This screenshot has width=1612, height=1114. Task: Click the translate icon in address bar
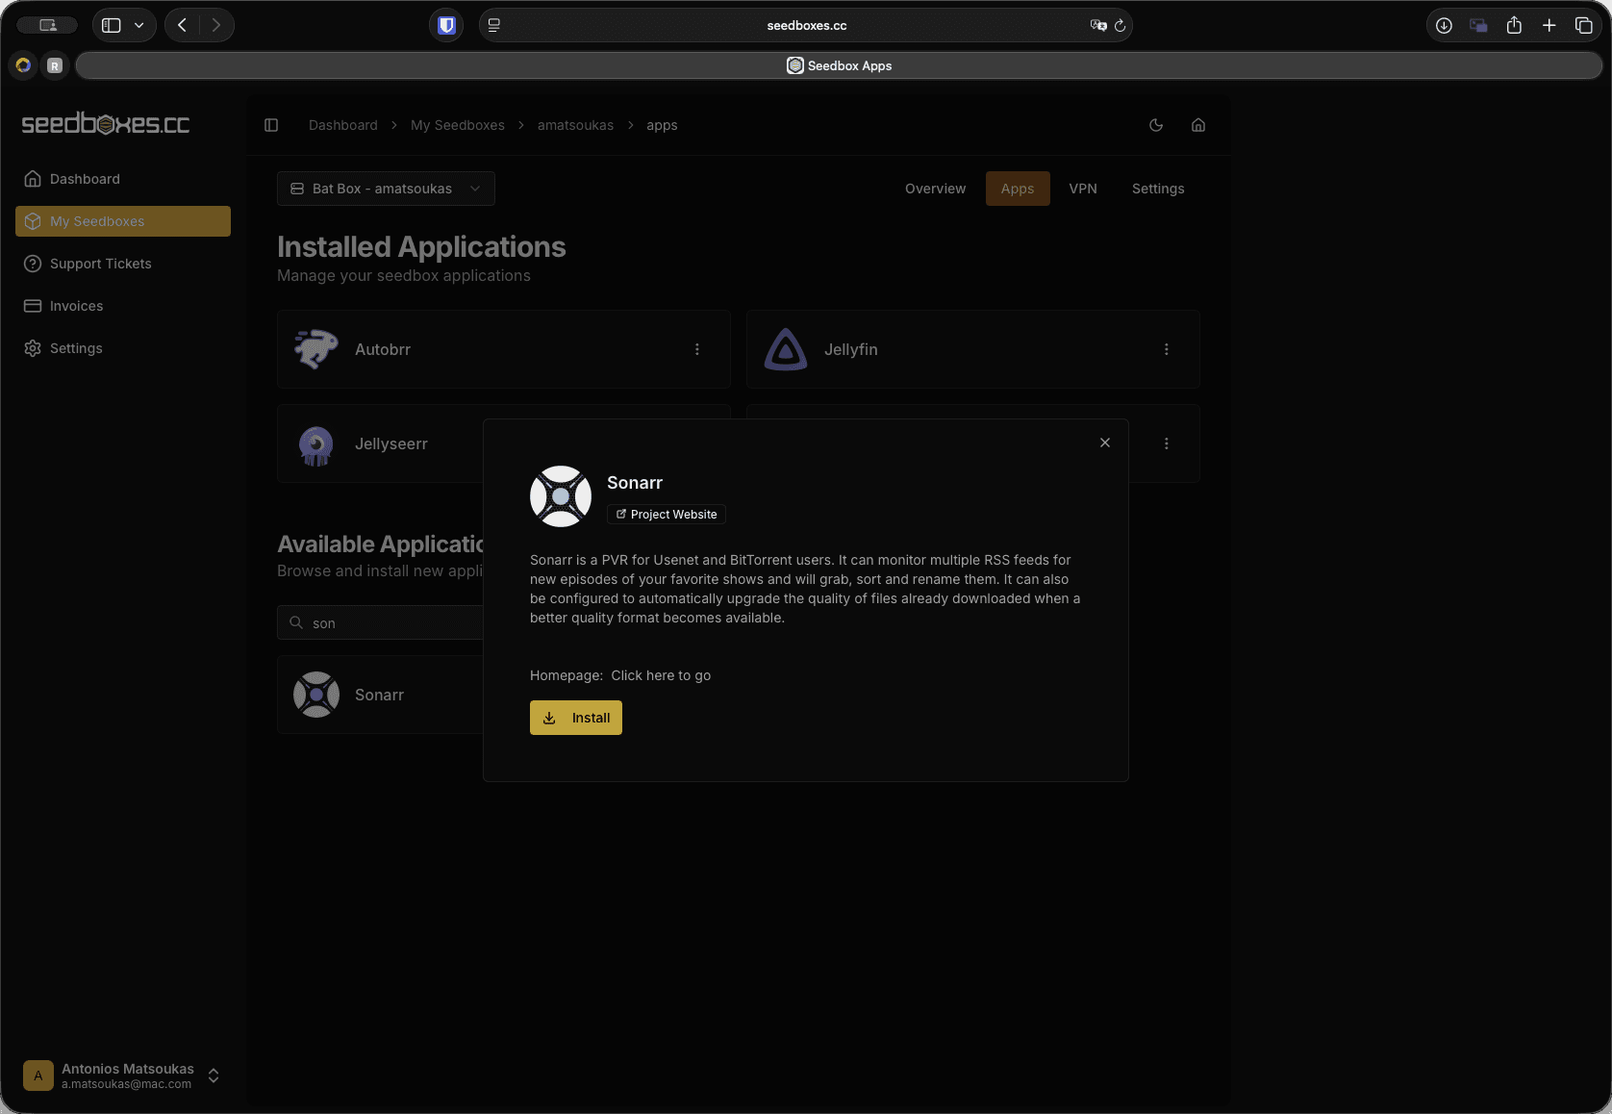[1097, 25]
